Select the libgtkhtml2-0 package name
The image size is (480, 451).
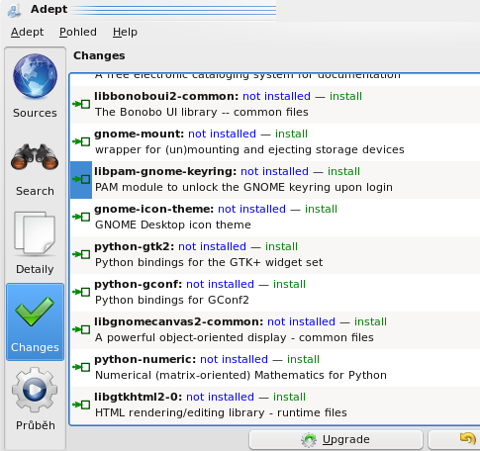[x=139, y=397]
